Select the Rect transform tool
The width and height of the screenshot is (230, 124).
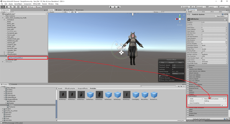point(18,7)
